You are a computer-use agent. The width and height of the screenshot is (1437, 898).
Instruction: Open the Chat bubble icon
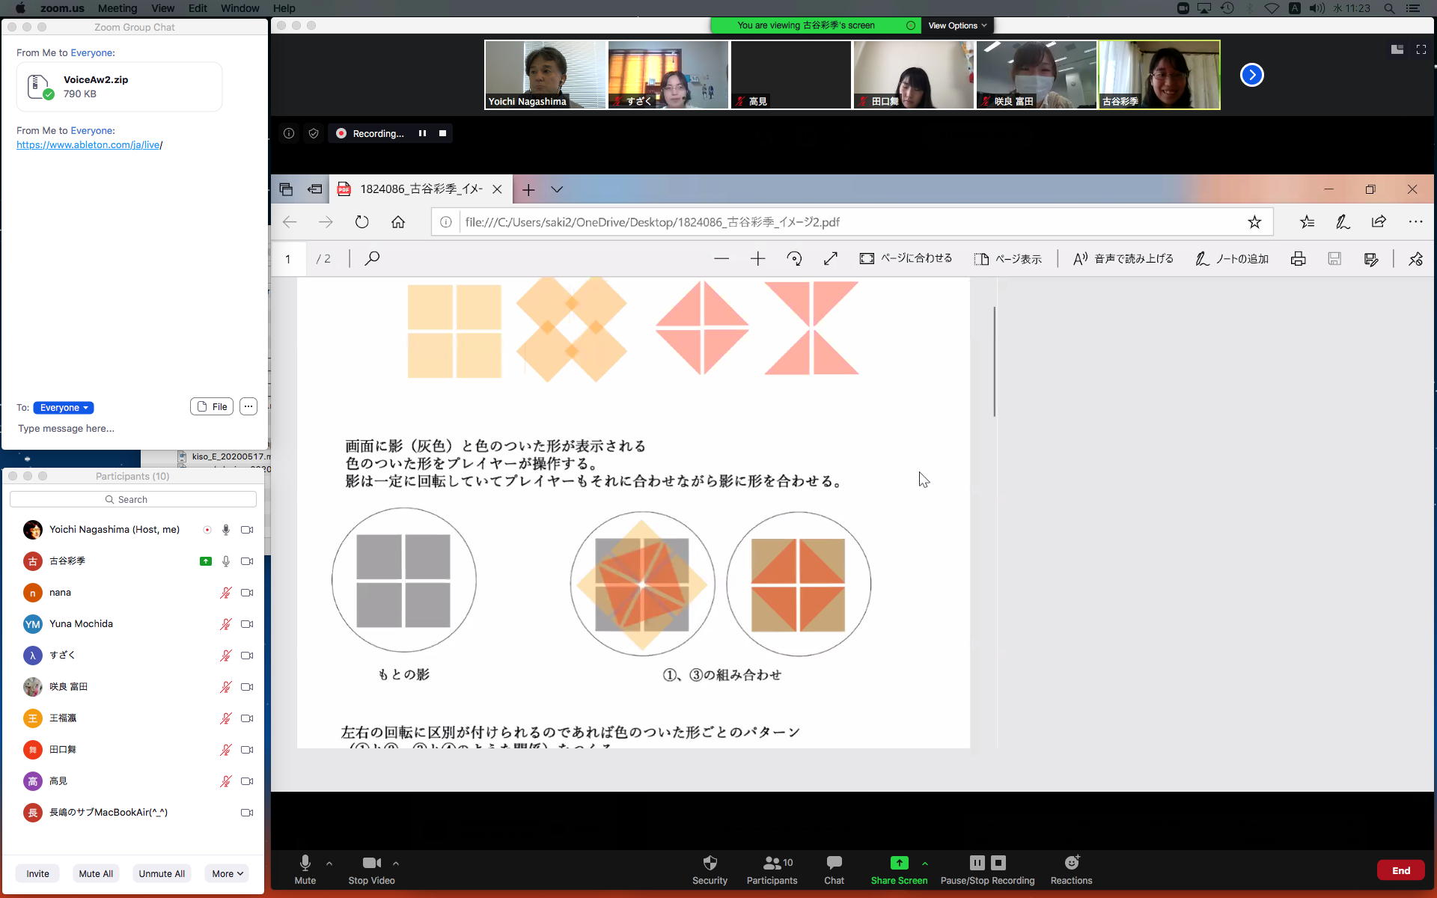point(834,863)
